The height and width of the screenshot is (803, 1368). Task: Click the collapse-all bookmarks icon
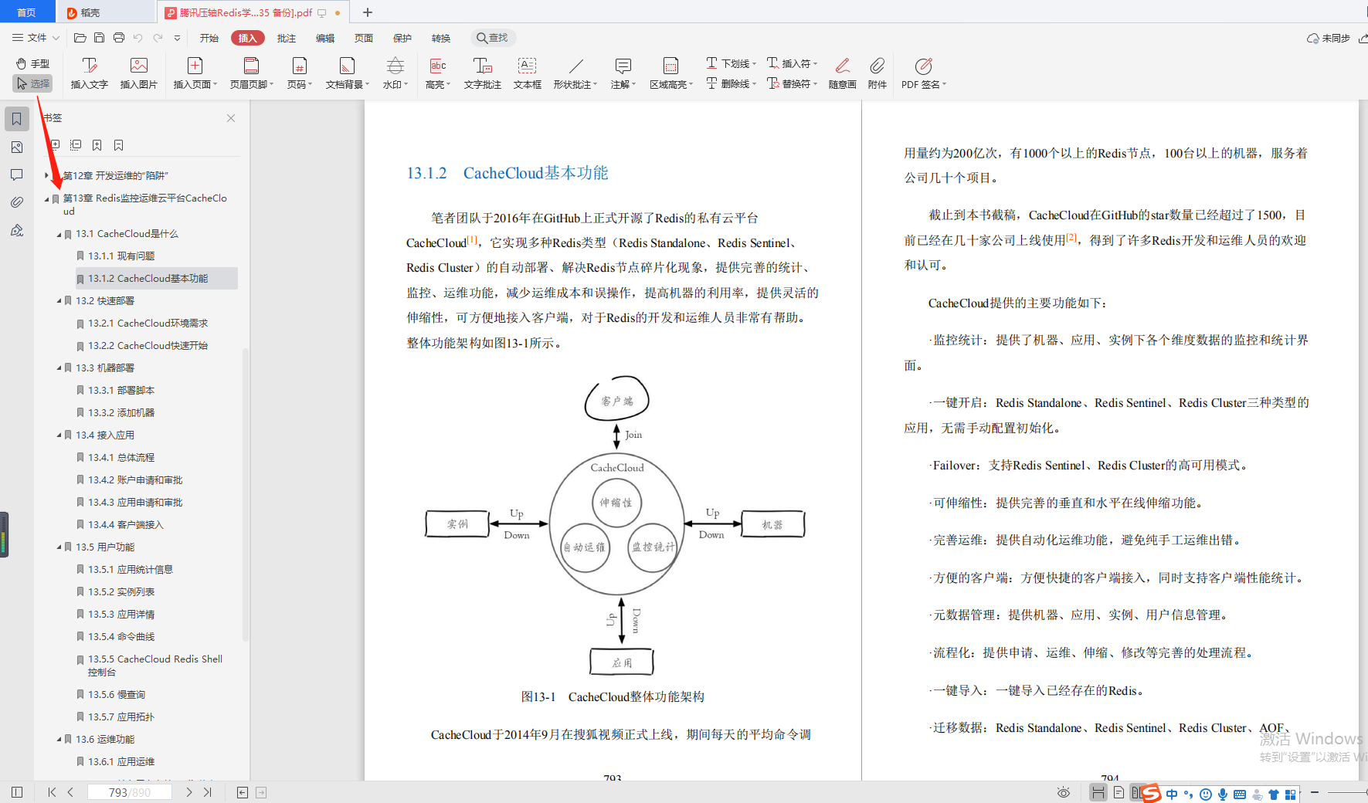point(76,145)
